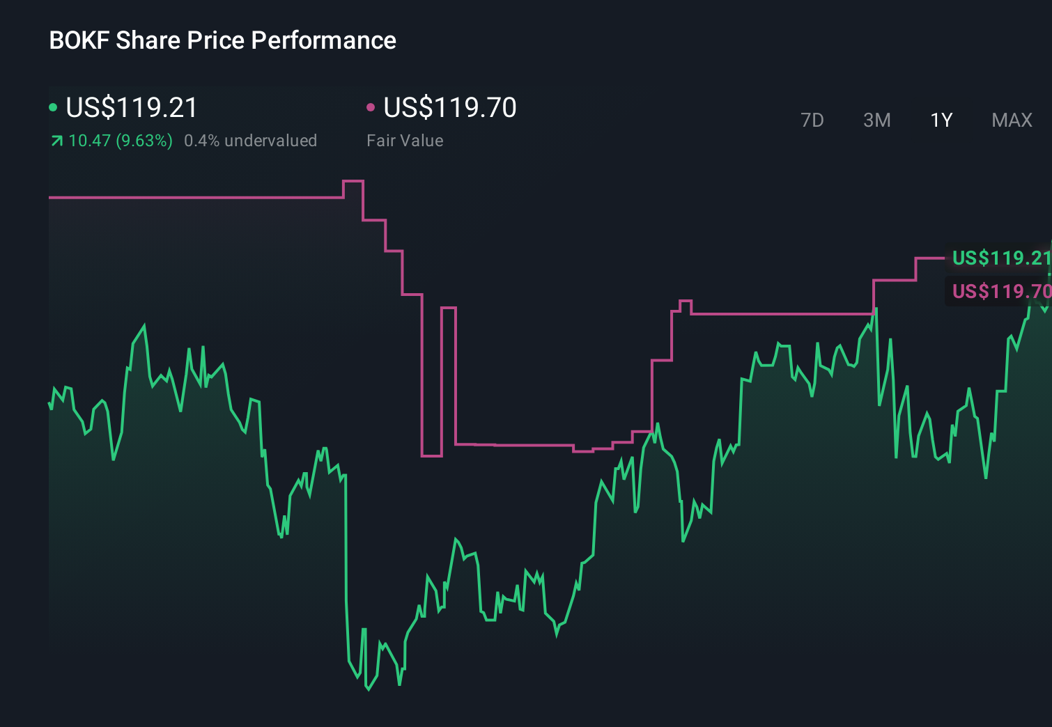Switch chart range to 3M
1052x727 pixels.
pyautogui.click(x=876, y=120)
